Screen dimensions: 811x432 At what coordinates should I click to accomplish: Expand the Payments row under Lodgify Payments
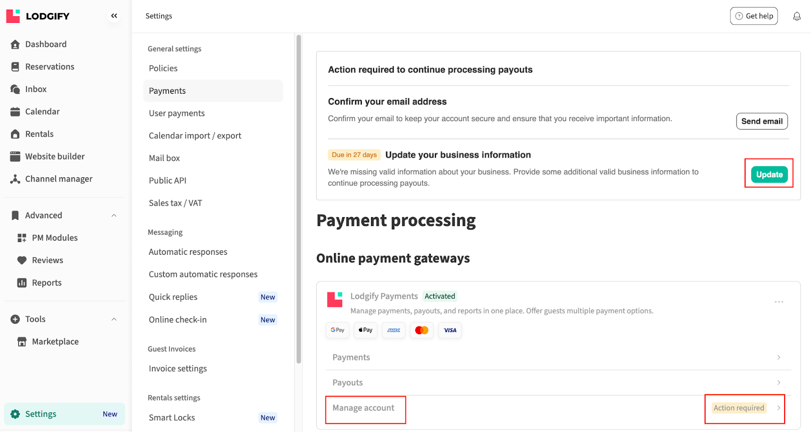(x=779, y=358)
